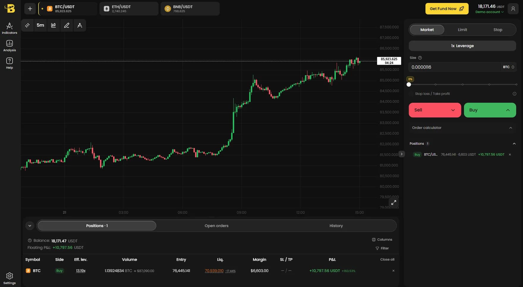523x287 pixels.
Task: Click Close all positions
Action: coord(387,259)
